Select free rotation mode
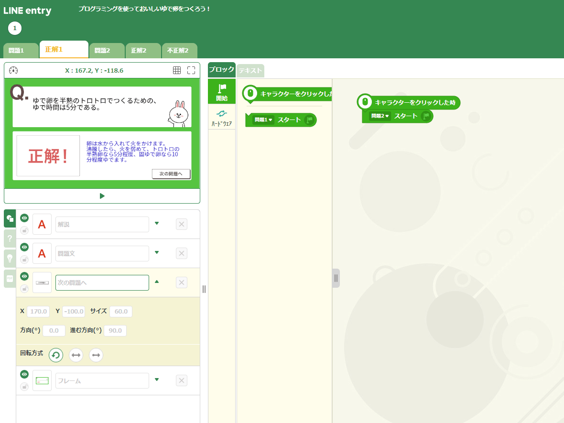 [56, 356]
